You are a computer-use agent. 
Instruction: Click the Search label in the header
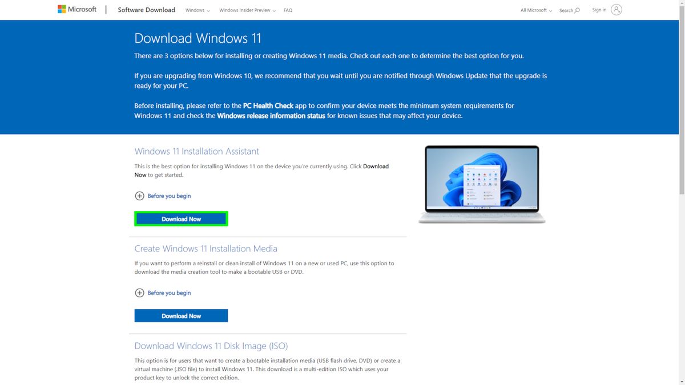(568, 10)
